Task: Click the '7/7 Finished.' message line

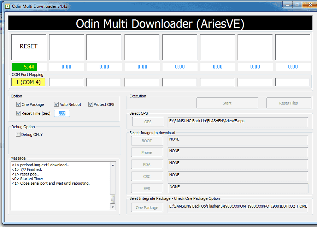Action: tap(27, 169)
